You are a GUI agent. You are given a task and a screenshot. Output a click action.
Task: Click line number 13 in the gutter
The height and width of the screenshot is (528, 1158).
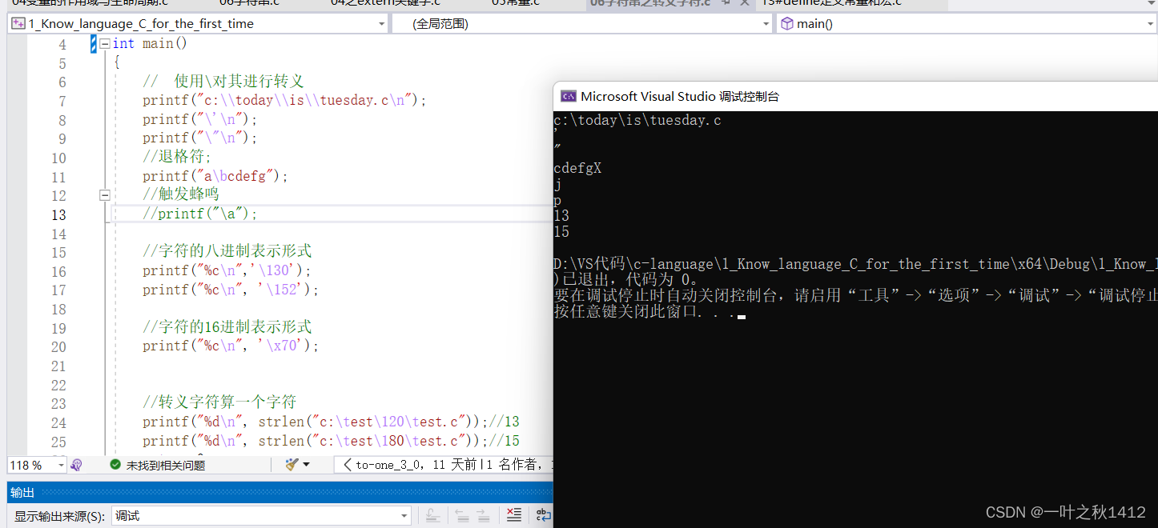58,215
